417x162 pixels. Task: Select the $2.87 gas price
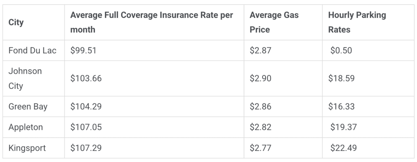[x=261, y=50]
